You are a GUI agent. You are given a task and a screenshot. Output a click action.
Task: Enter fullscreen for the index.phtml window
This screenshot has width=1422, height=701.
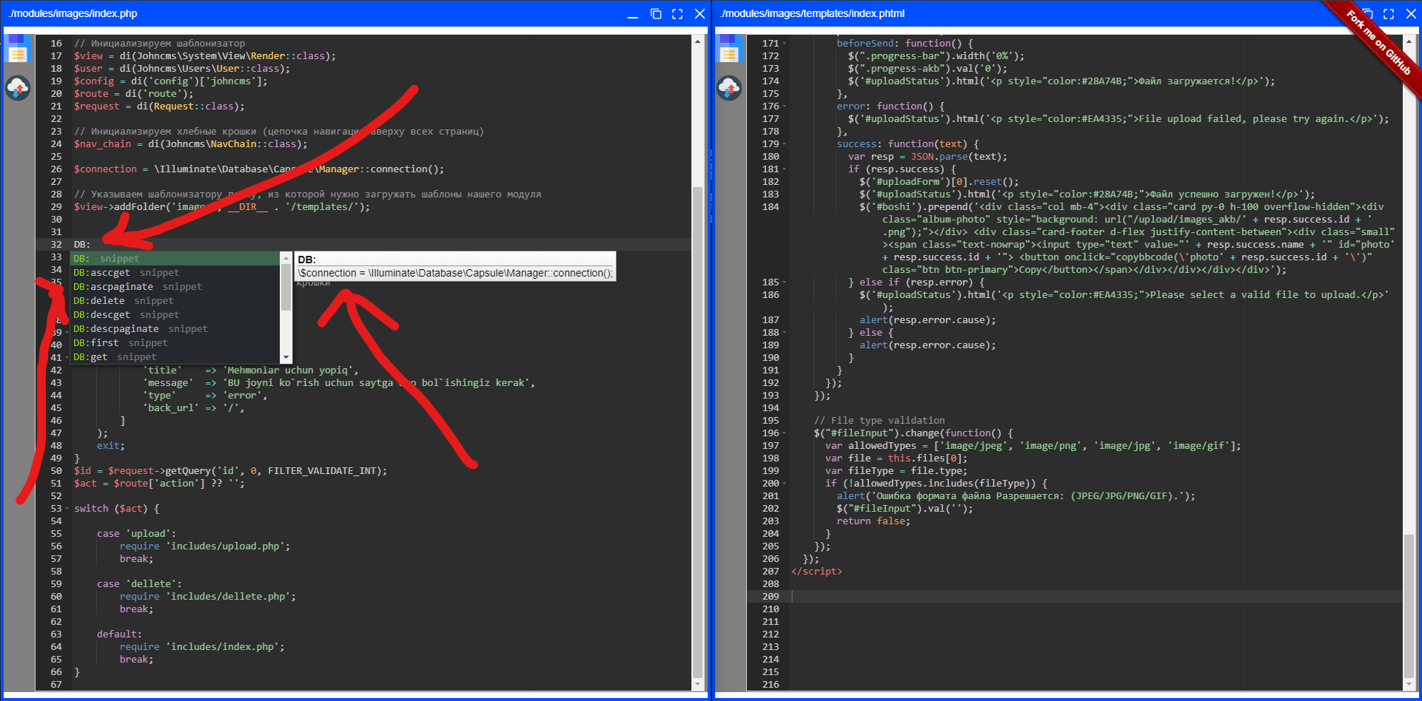pyautogui.click(x=1389, y=14)
